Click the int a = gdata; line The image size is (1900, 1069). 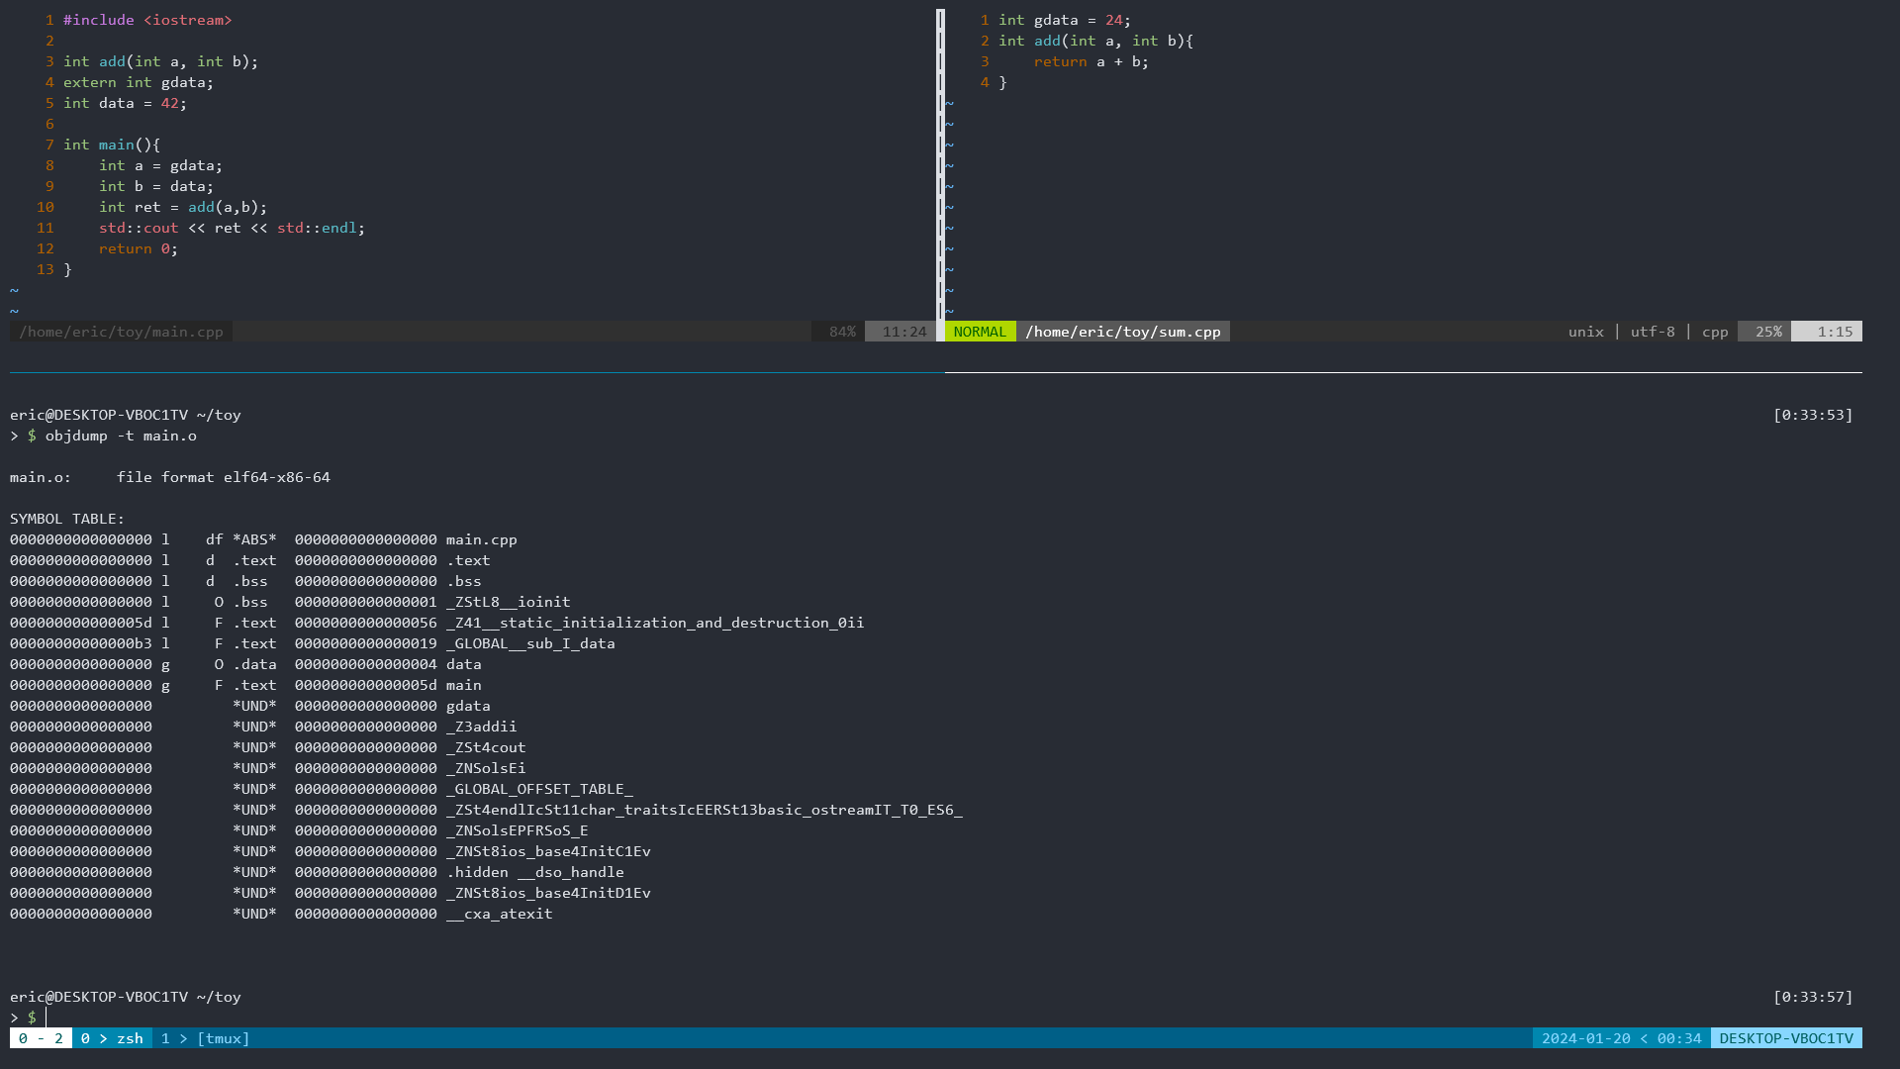pyautogui.click(x=160, y=165)
